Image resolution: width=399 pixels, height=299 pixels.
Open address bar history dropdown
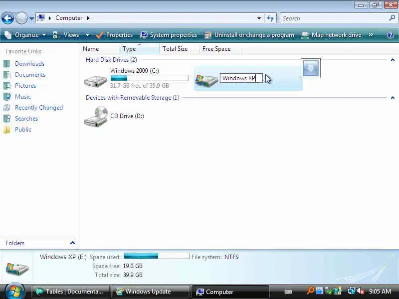coord(259,18)
